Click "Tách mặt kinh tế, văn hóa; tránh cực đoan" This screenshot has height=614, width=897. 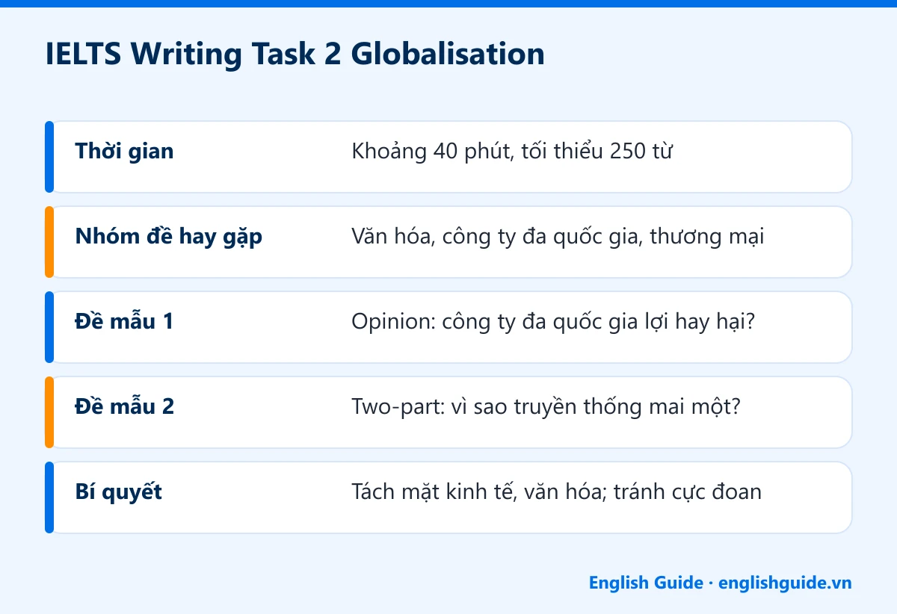556,492
